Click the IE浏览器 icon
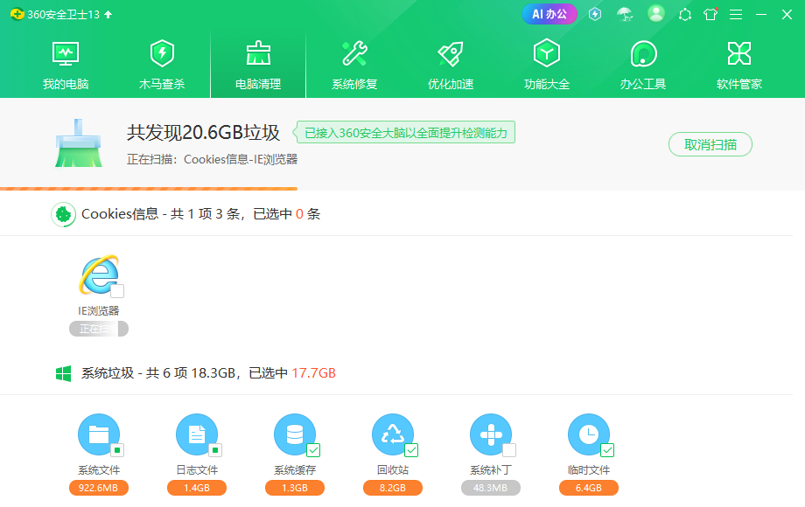 point(99,274)
